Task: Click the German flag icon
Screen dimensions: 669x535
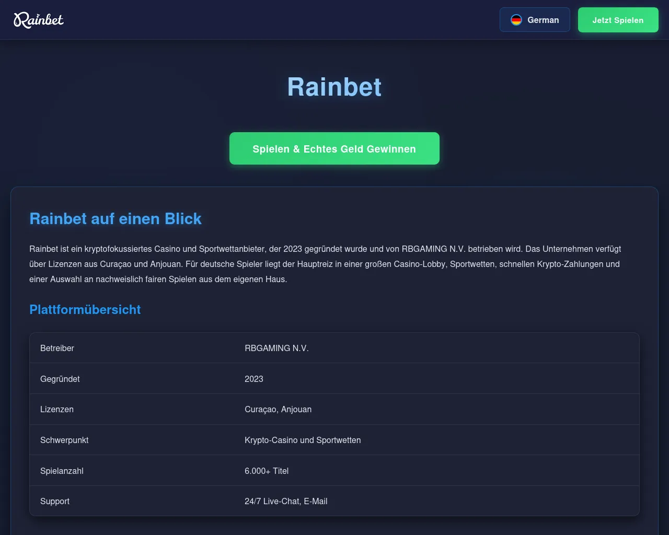Action: click(516, 20)
